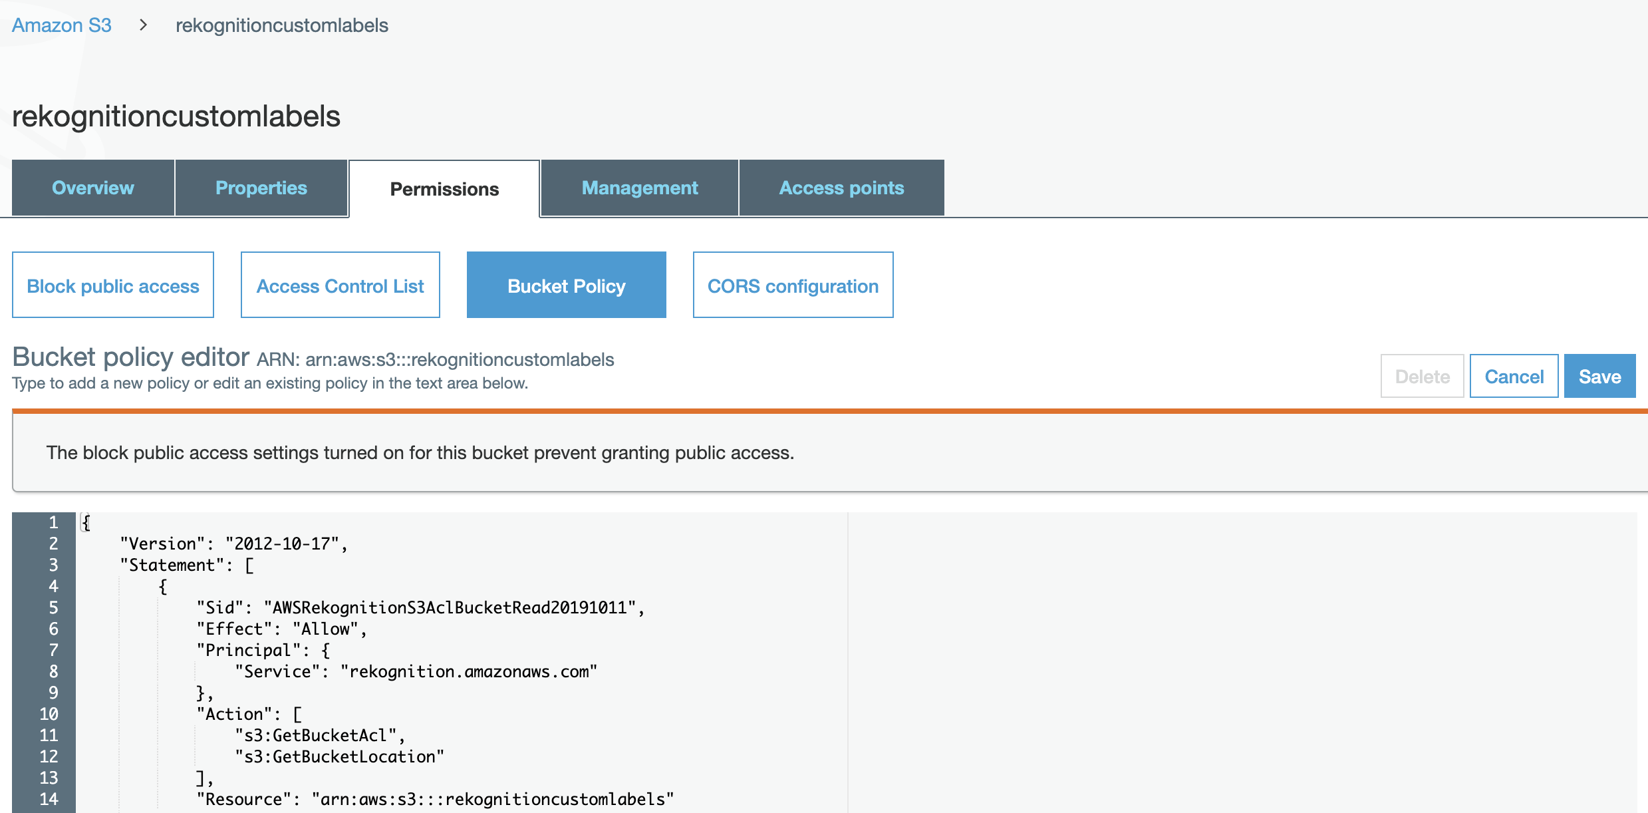The height and width of the screenshot is (813, 1648).
Task: Click line number 10 in the gutter
Action: (49, 714)
